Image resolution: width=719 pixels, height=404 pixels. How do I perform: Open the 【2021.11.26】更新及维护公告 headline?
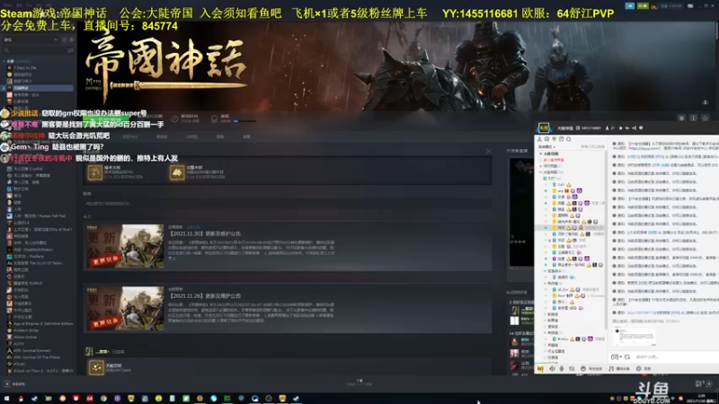pos(205,296)
